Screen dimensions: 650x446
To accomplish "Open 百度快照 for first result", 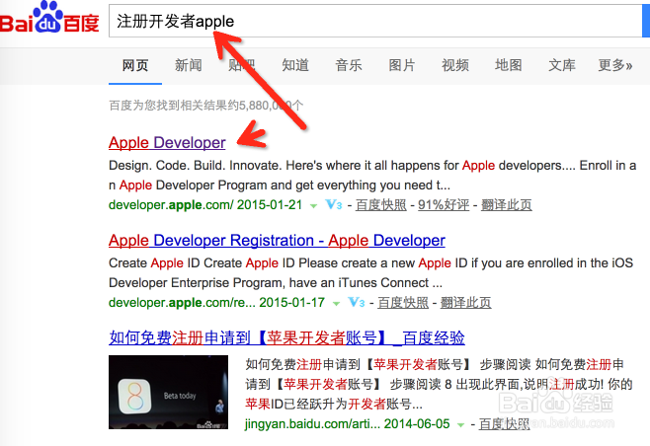I will pyautogui.click(x=381, y=205).
